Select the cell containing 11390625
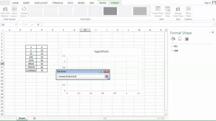This screenshot has width=216, height=121. pyautogui.click(x=31, y=71)
